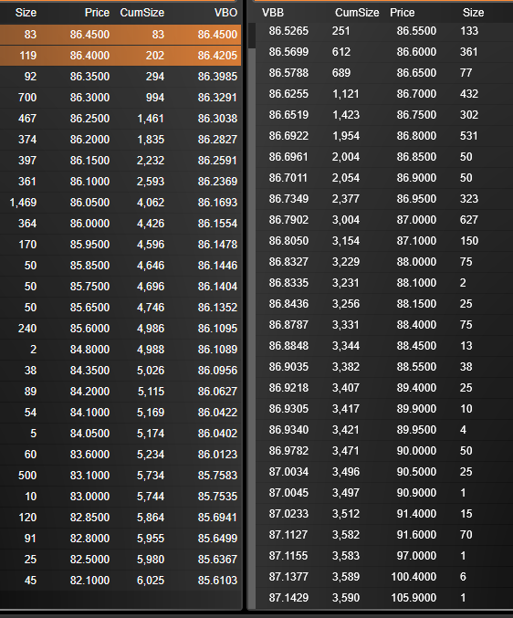Select the ask row with VBB 86.6255

click(384, 94)
